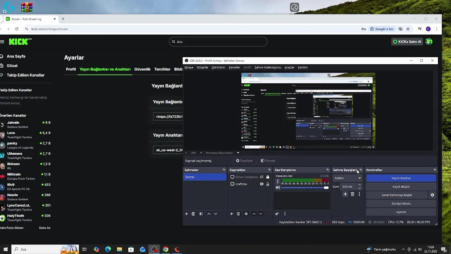Viewport: 451px width, 254px height.
Task: Delete scene transition trash icon
Action: pos(352,194)
